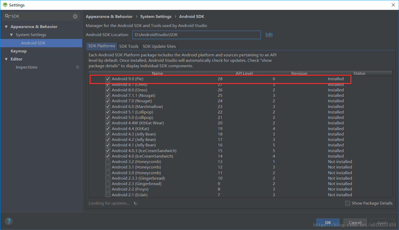This screenshot has height=230, width=399.
Task: Sort by the Name column header
Action: (157, 73)
